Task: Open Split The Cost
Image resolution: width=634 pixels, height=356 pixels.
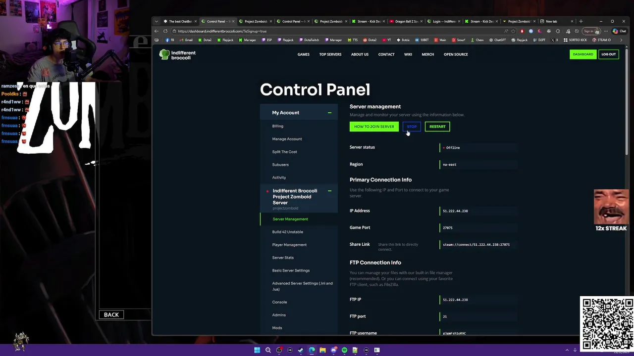Action: click(x=284, y=152)
